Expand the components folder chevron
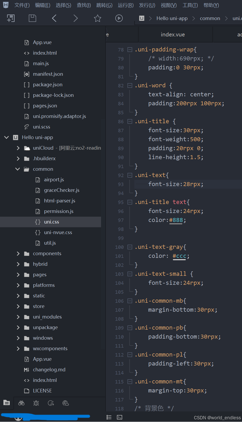Image resolution: width=242 pixels, height=422 pixels. tap(18, 254)
